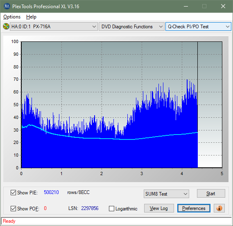The image size is (233, 226).
Task: Close the PlexTools Professional window
Action: (223, 6)
